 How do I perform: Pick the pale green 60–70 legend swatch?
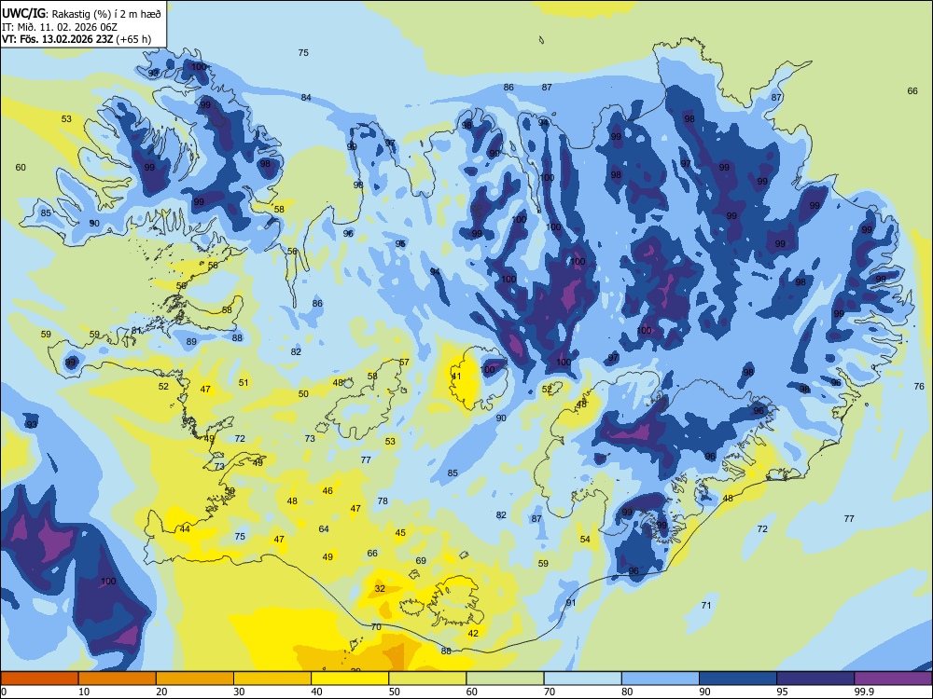(505, 678)
